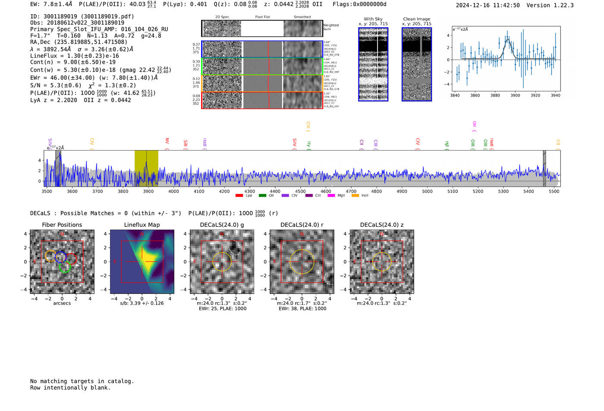Image resolution: width=604 pixels, height=411 pixels.
Task: Click the orange HeII legend swatch
Action: 355,195
